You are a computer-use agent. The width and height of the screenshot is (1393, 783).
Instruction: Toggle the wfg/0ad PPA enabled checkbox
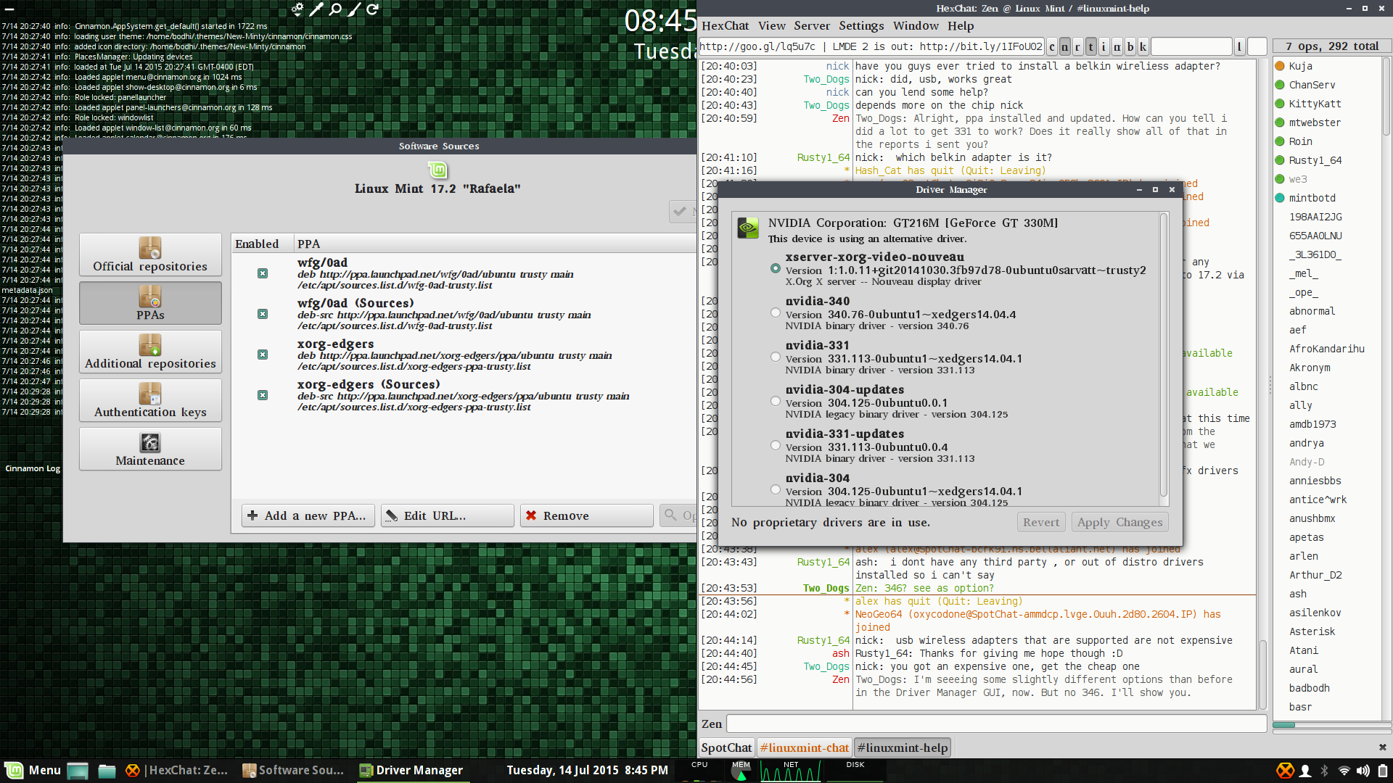pos(263,273)
